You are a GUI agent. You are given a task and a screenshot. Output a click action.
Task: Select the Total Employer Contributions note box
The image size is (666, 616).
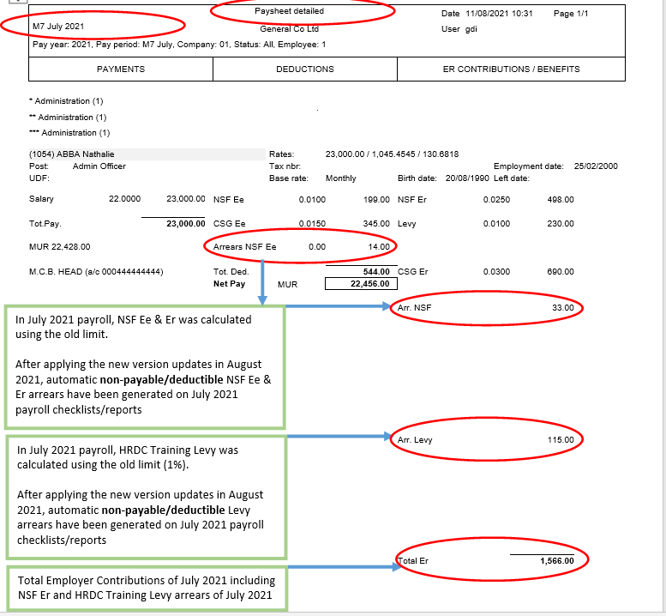[x=144, y=588]
